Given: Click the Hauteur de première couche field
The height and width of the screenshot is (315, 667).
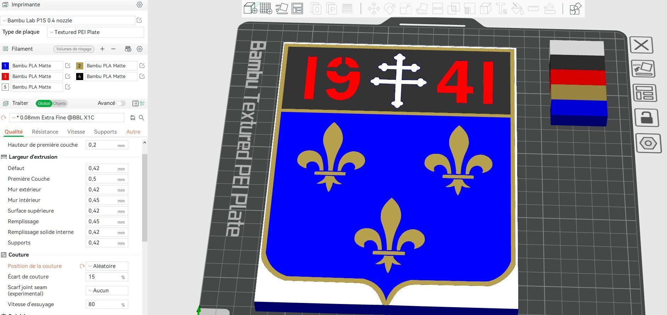Looking at the screenshot, I should [x=107, y=145].
